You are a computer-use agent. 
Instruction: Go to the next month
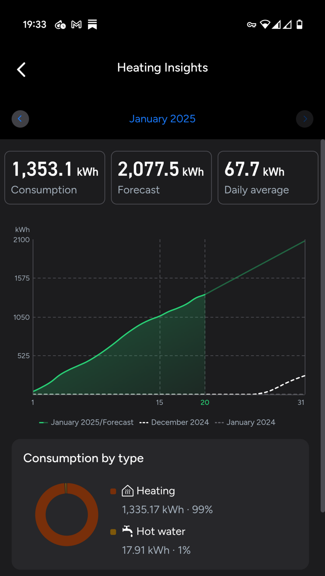[304, 119]
